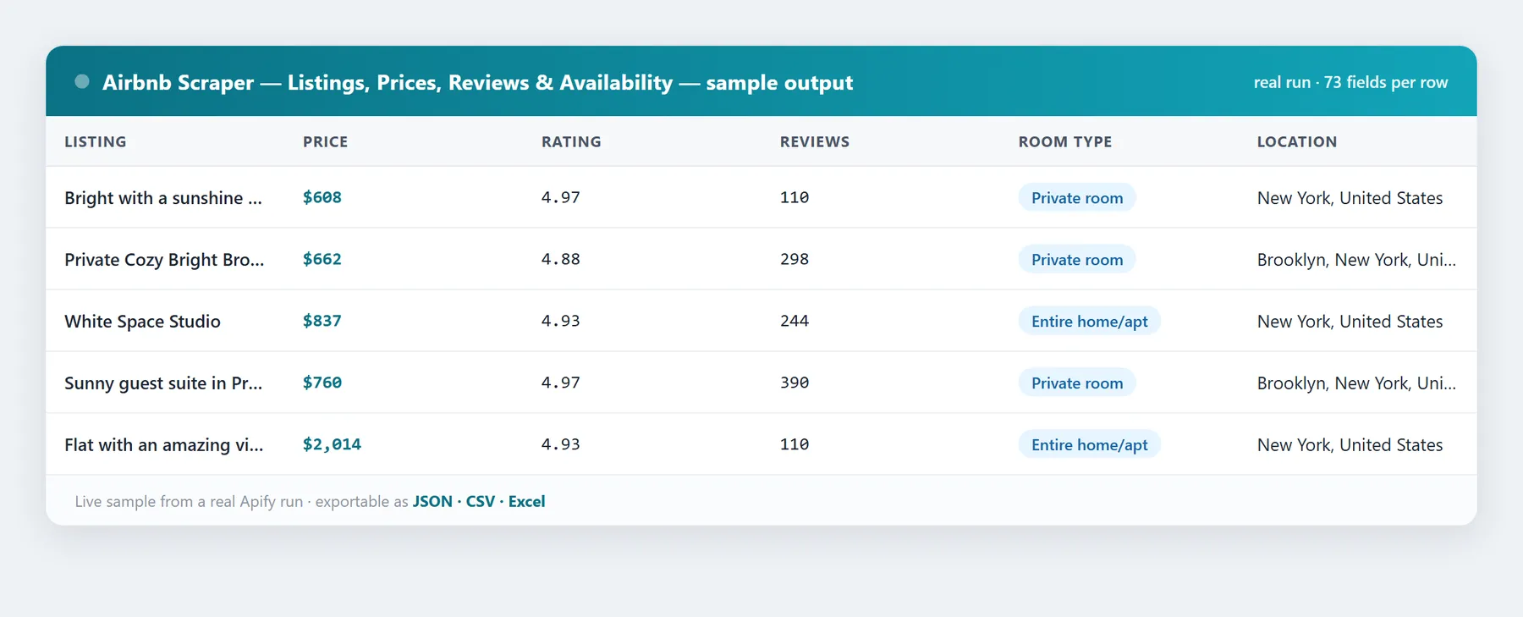Image resolution: width=1523 pixels, height=617 pixels.
Task: Click Entire home/apt badge in Flat with amazing row
Action: (x=1090, y=444)
